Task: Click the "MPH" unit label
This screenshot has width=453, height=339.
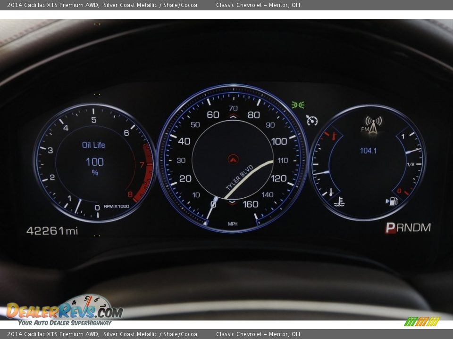Action: [x=233, y=224]
